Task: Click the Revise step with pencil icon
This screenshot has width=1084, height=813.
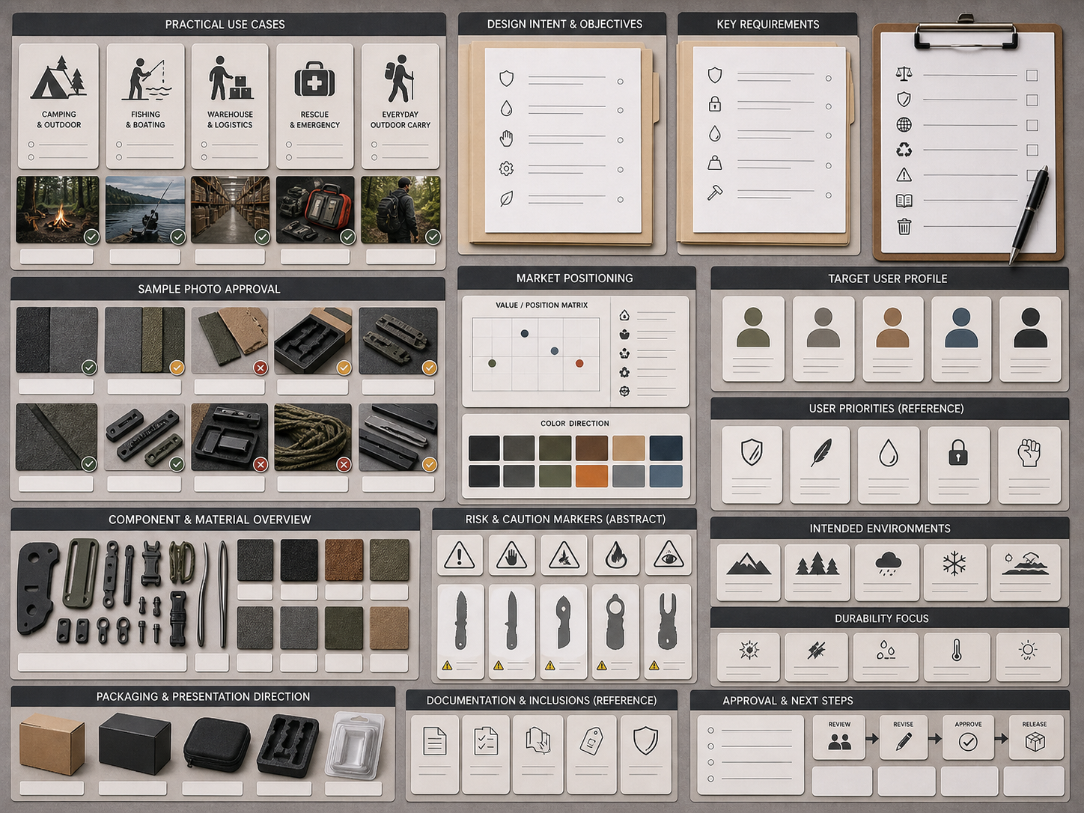Action: (x=903, y=737)
